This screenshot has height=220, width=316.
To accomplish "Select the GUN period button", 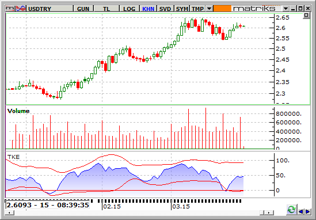I will (x=83, y=9).
